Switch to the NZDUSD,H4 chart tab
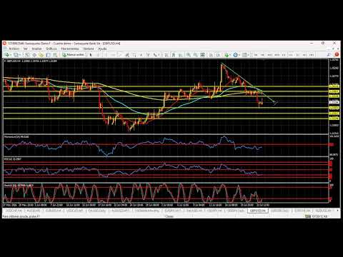The image size is (343, 257). coord(324,211)
